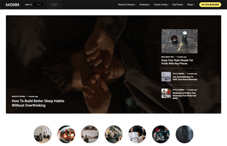
Task: Expand the Features menu
Action: point(145,5)
